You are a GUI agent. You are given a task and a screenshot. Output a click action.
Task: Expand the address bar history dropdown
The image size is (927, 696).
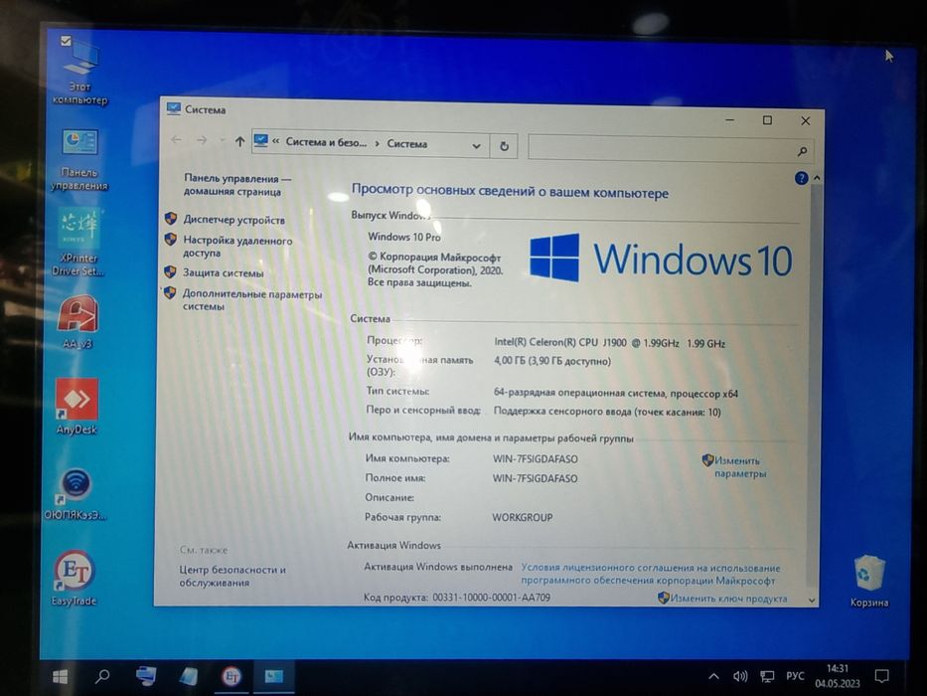click(476, 145)
